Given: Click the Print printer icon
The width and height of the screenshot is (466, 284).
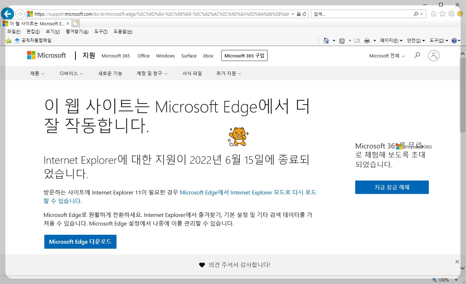Looking at the screenshot, I should point(367,41).
